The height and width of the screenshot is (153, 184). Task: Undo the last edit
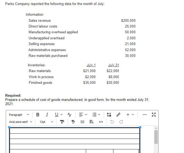(x=112, y=122)
